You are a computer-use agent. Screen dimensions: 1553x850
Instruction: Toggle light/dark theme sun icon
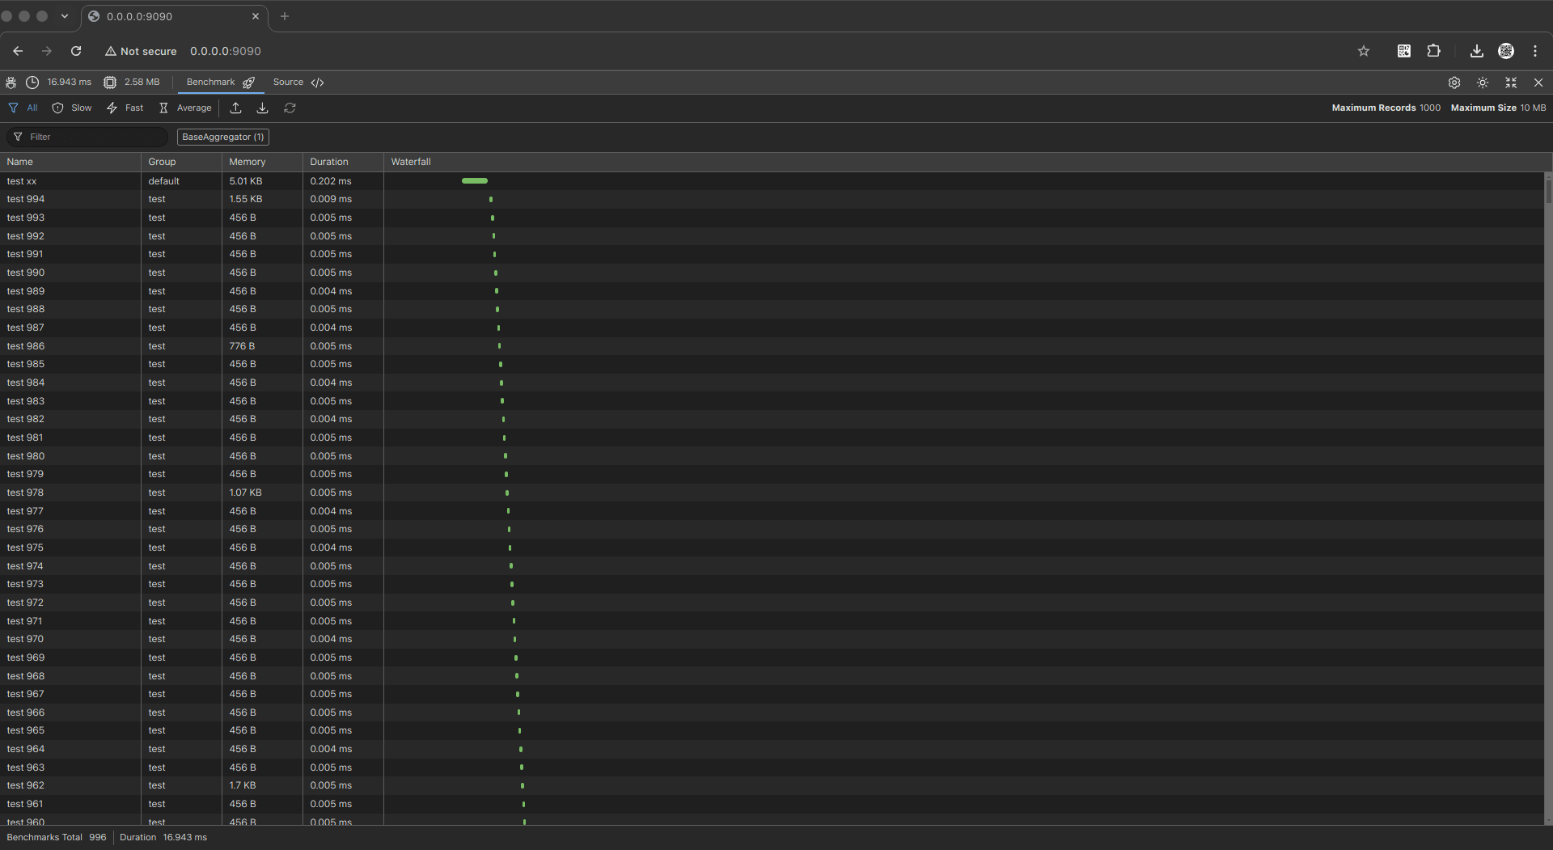(x=1483, y=82)
